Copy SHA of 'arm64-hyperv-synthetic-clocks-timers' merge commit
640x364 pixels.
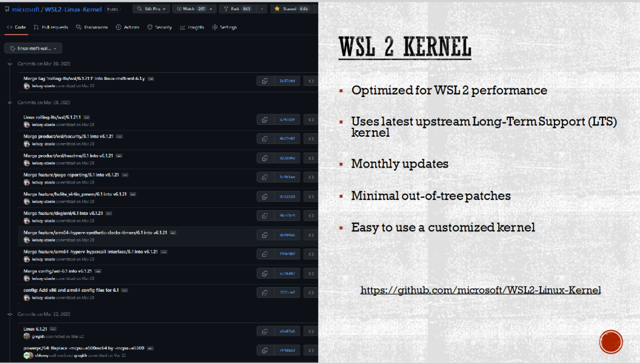265,235
